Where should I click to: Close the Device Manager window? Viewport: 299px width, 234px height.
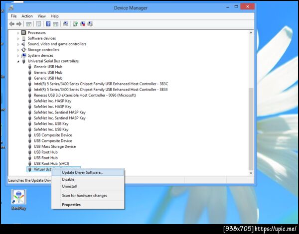[x=247, y=6]
